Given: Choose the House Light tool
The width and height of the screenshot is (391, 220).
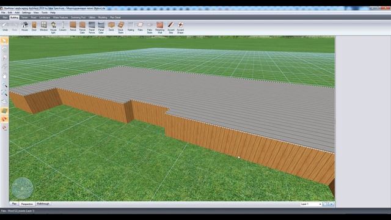Looking at the screenshot, I should pos(53,28).
